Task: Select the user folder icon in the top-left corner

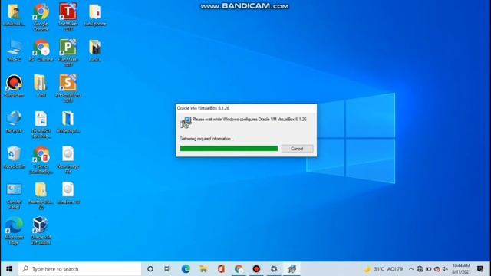Action: pyautogui.click(x=14, y=15)
